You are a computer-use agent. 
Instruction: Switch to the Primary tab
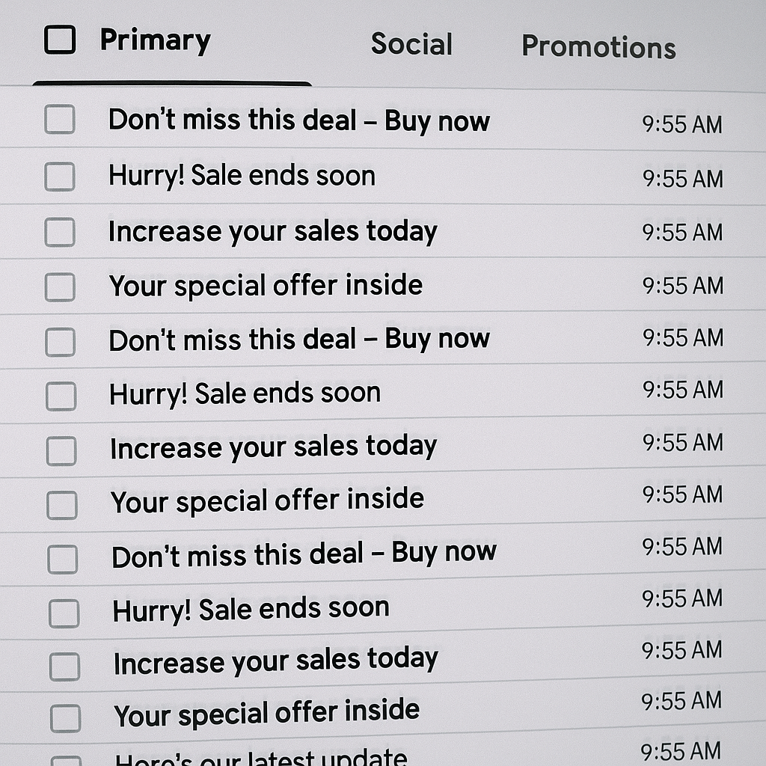(155, 40)
